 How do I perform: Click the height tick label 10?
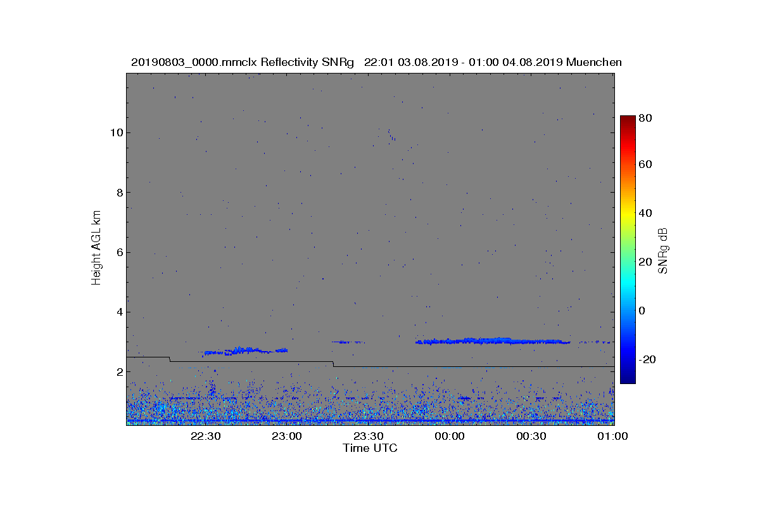(116, 132)
